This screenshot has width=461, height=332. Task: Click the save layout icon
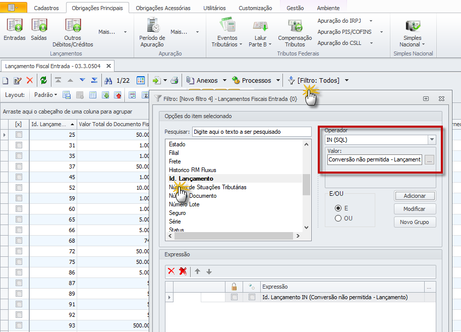tap(67, 95)
